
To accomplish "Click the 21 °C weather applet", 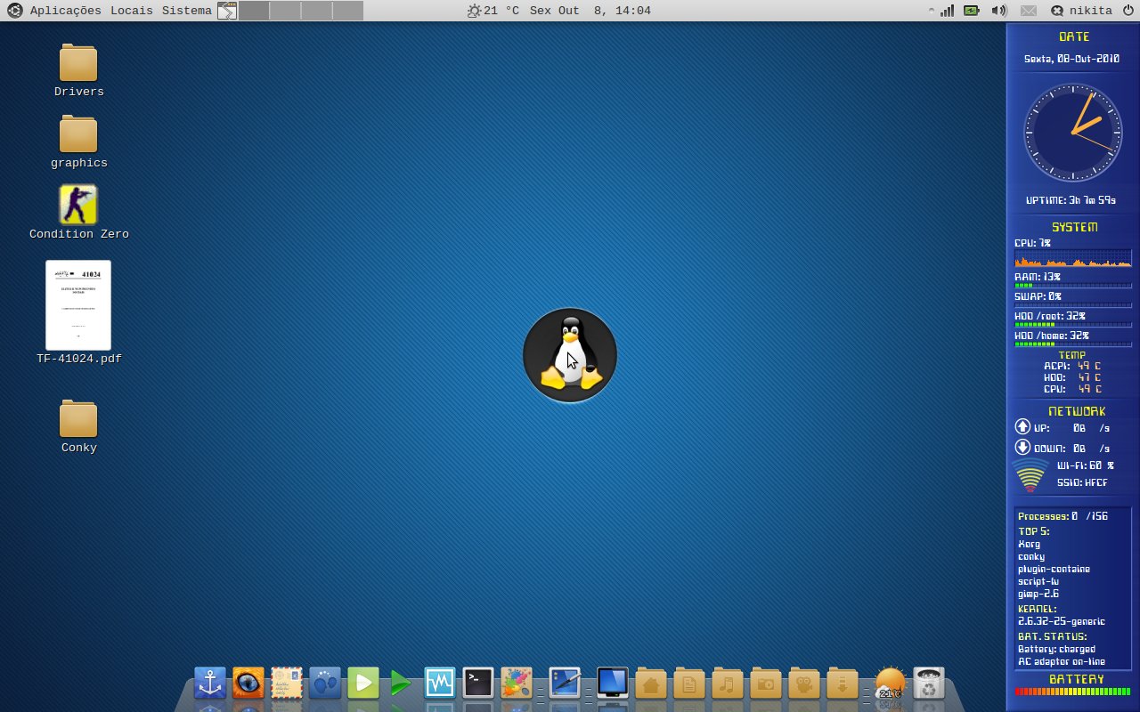I will [493, 11].
